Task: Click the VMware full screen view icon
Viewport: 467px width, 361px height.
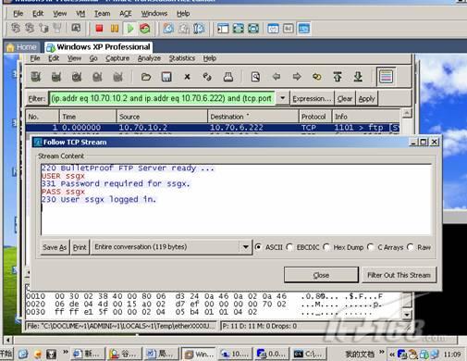Action: (238, 29)
